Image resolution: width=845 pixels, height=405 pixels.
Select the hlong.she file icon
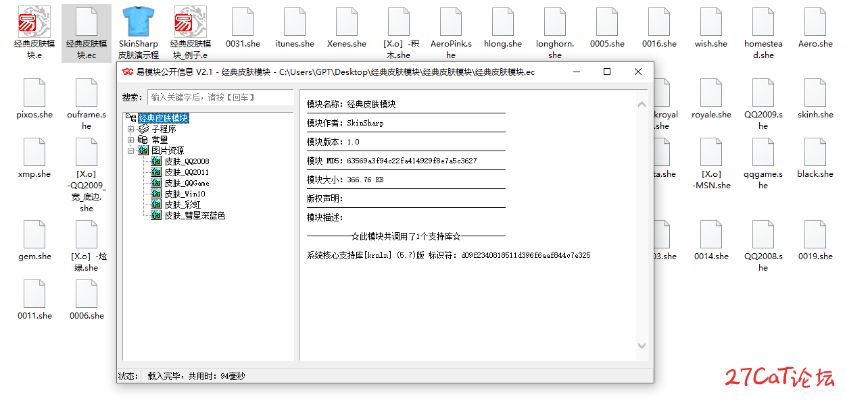503,23
